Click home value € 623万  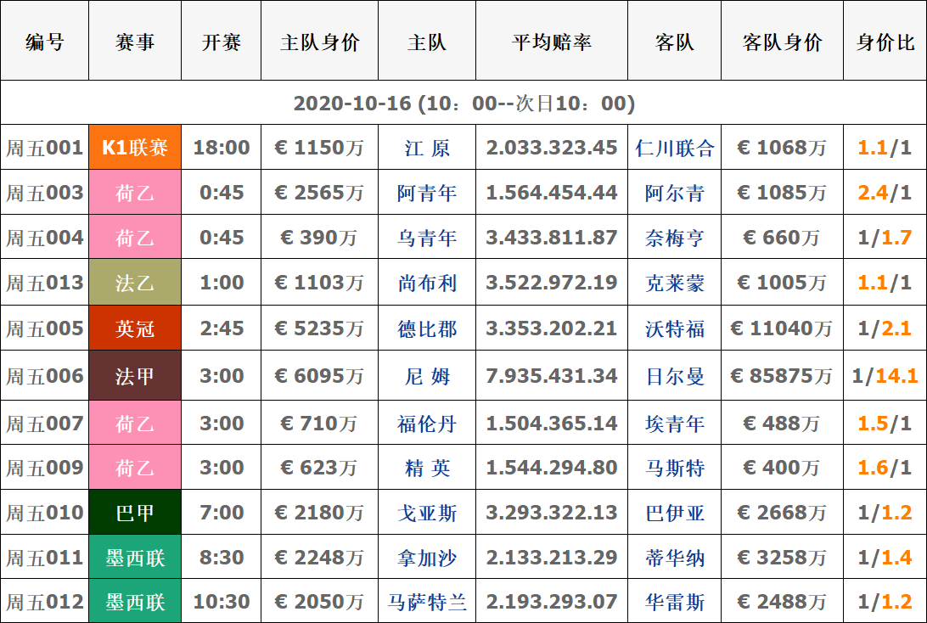pos(320,467)
